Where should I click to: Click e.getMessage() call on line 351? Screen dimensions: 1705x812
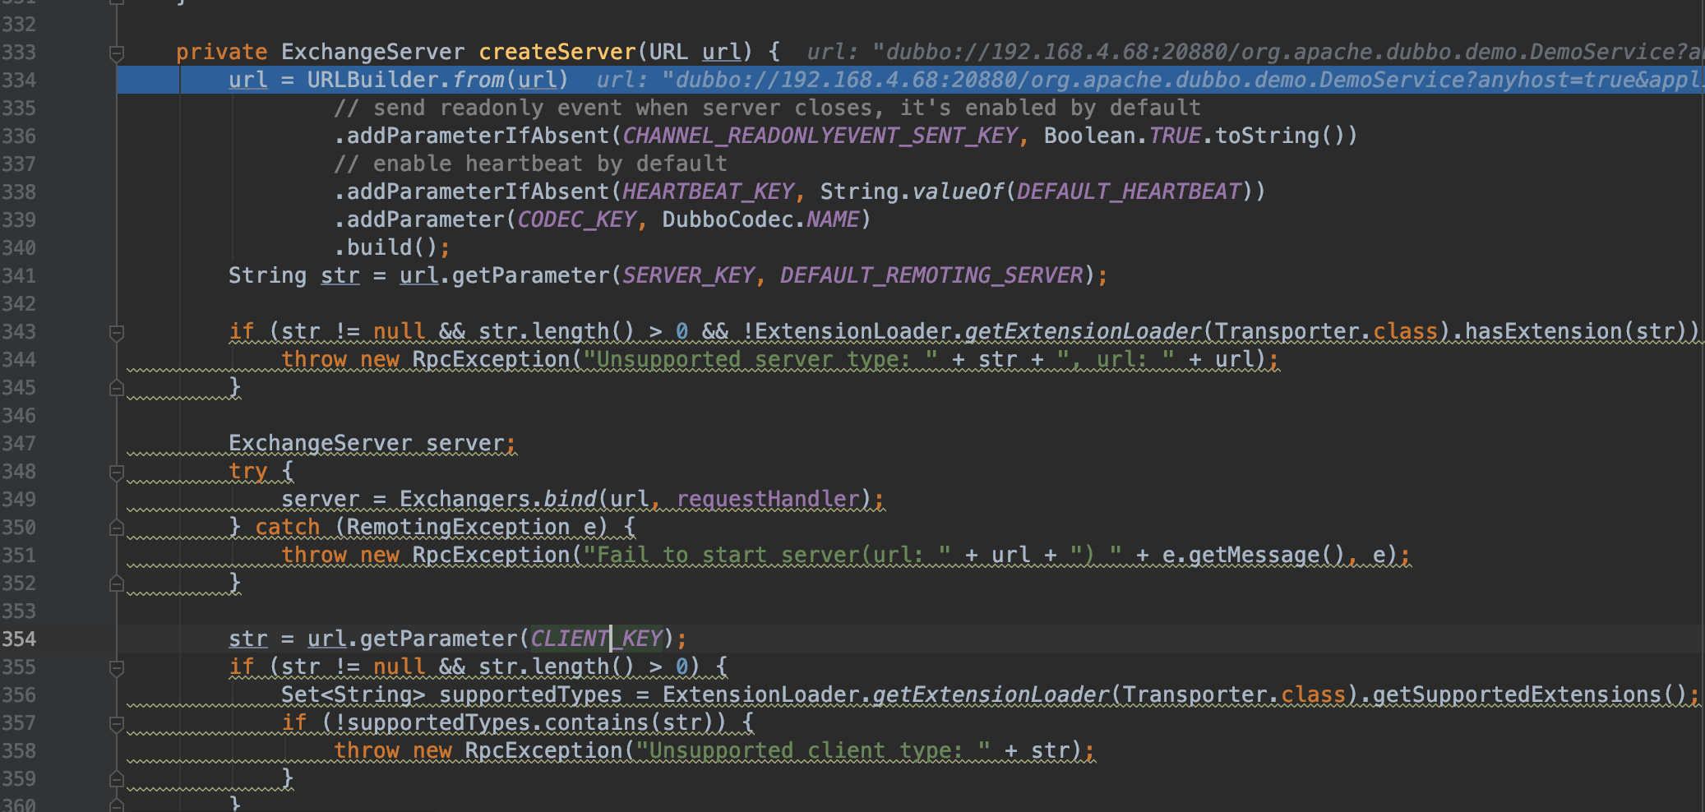(1254, 555)
